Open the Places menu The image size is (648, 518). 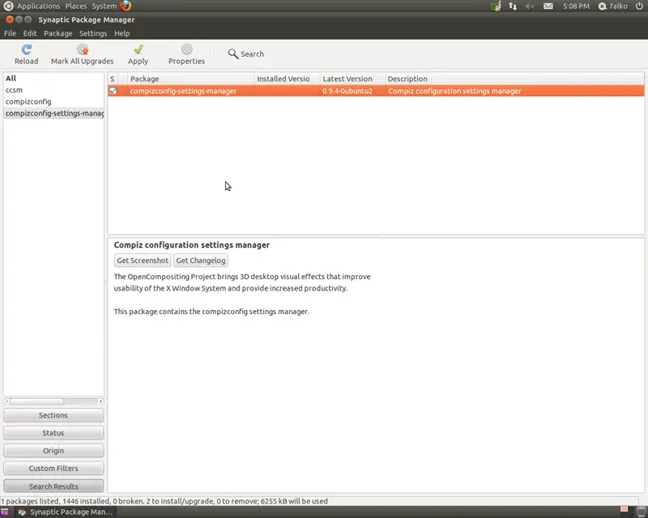click(x=75, y=6)
